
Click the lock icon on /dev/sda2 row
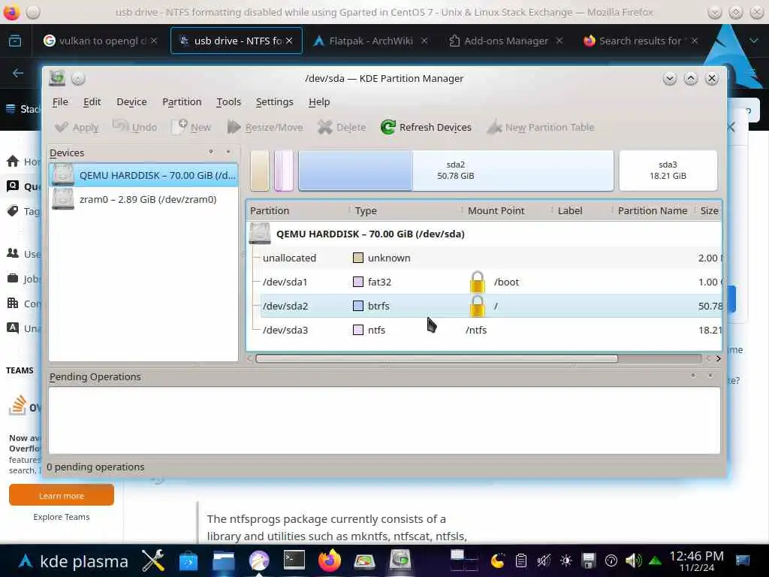pyautogui.click(x=477, y=306)
